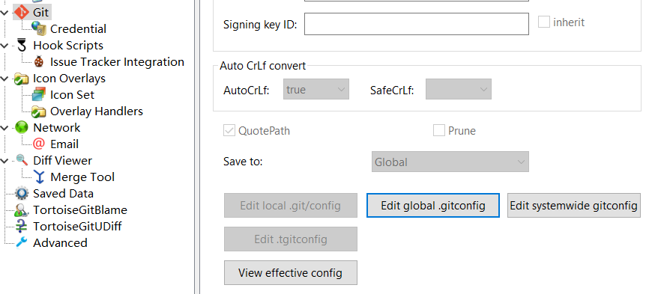Toggle the QuotePath checkbox

[x=229, y=131]
